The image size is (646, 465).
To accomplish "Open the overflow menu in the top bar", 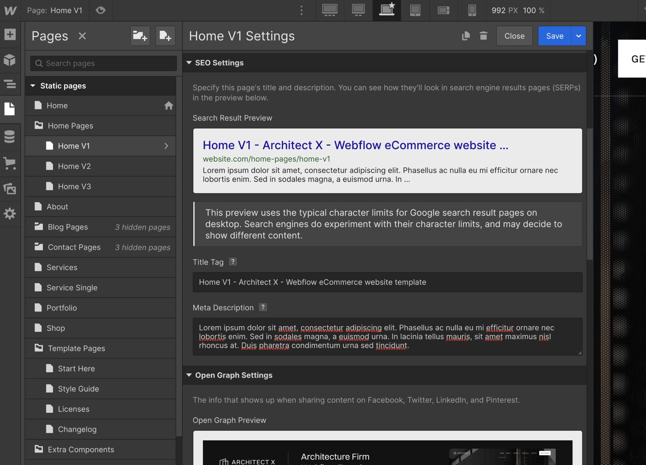I will [301, 10].
